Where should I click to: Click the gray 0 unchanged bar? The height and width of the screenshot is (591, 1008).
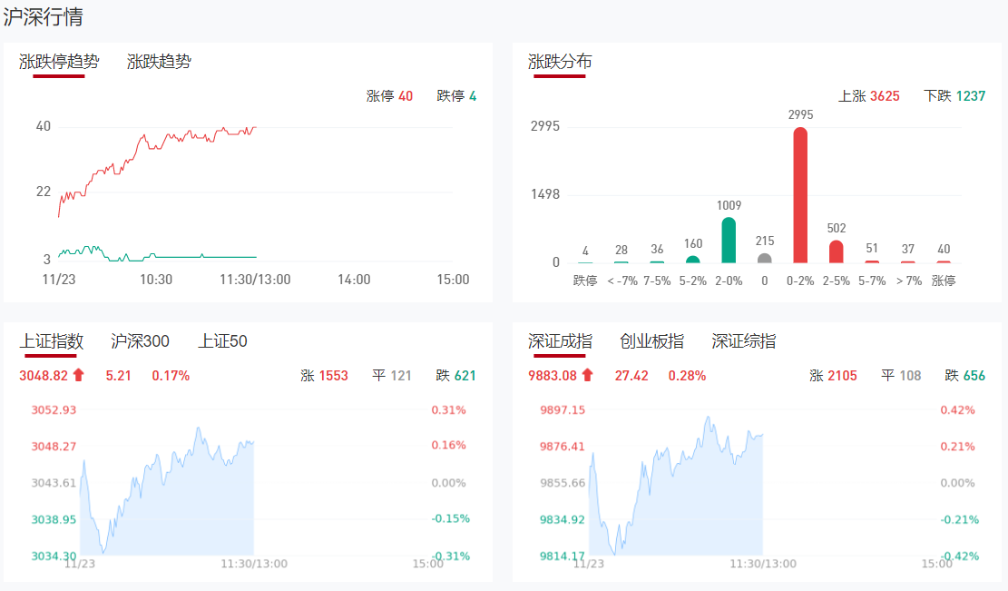tap(765, 259)
